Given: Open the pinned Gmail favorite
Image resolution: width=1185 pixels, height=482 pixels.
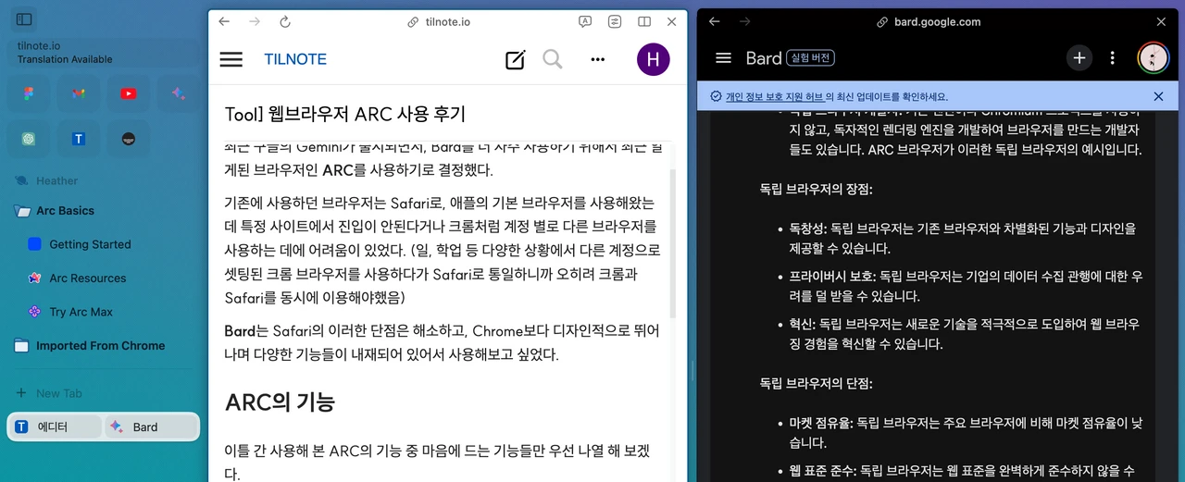Looking at the screenshot, I should pyautogui.click(x=79, y=93).
